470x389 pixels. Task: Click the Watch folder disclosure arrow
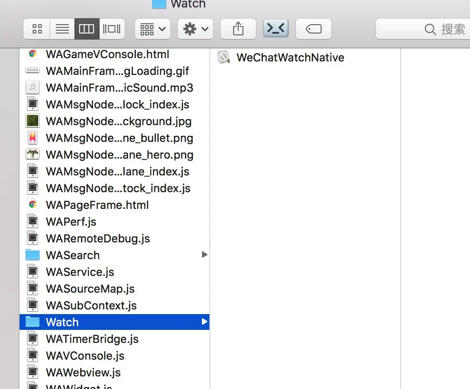point(204,322)
